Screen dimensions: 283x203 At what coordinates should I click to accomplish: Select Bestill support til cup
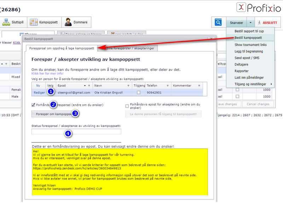click(x=249, y=31)
